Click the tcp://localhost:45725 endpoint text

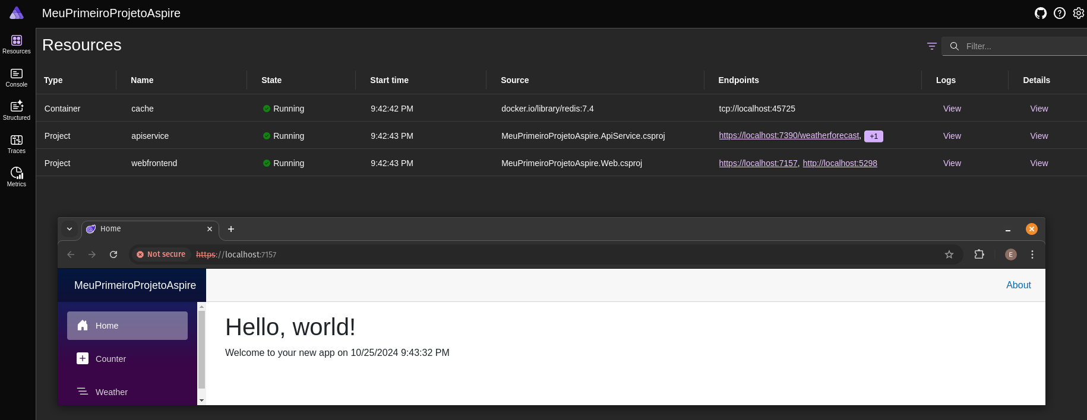point(757,109)
